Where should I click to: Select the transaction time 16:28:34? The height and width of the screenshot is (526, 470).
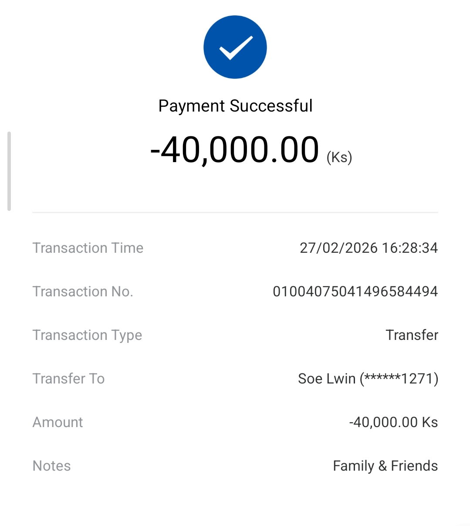[x=410, y=248]
